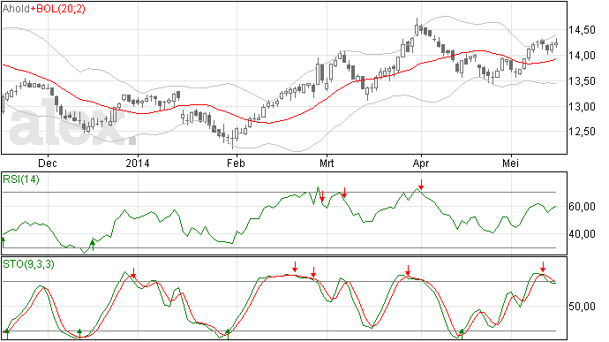
Task: Click the Feb date axis label
Action: coord(236,163)
